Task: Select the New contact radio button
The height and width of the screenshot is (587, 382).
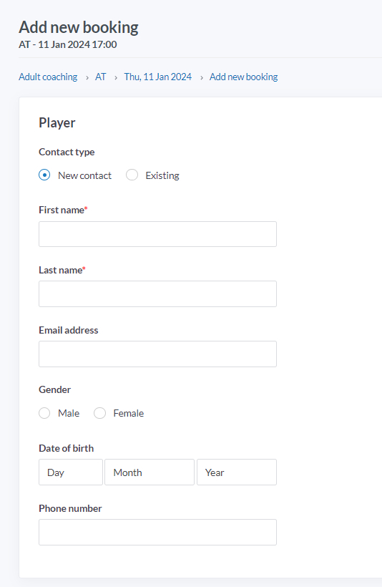Action: [44, 175]
